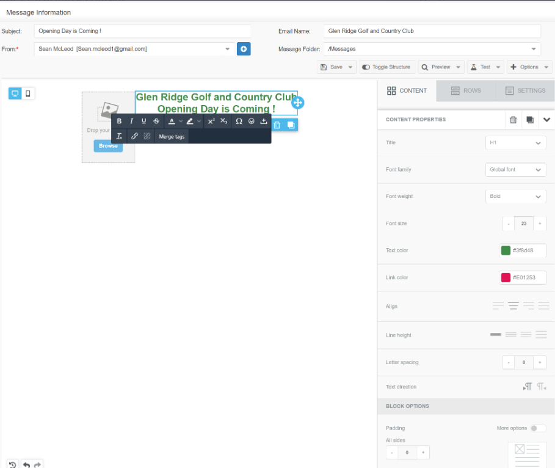The image size is (555, 468).
Task: Select the widest line height option
Action: [541, 334]
